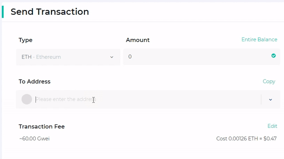The height and width of the screenshot is (159, 284).
Task: Click the To Address label
Action: pos(34,82)
